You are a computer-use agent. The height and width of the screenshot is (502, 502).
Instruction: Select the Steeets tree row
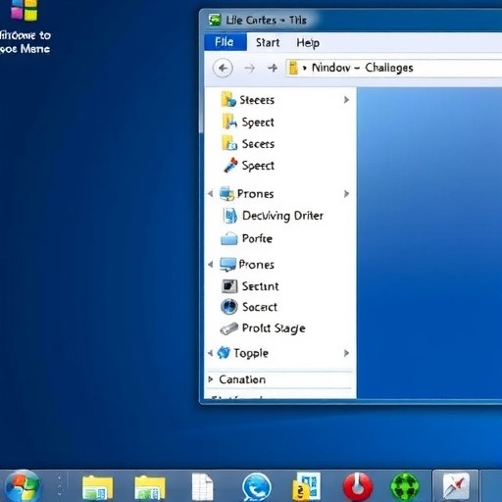click(x=280, y=100)
